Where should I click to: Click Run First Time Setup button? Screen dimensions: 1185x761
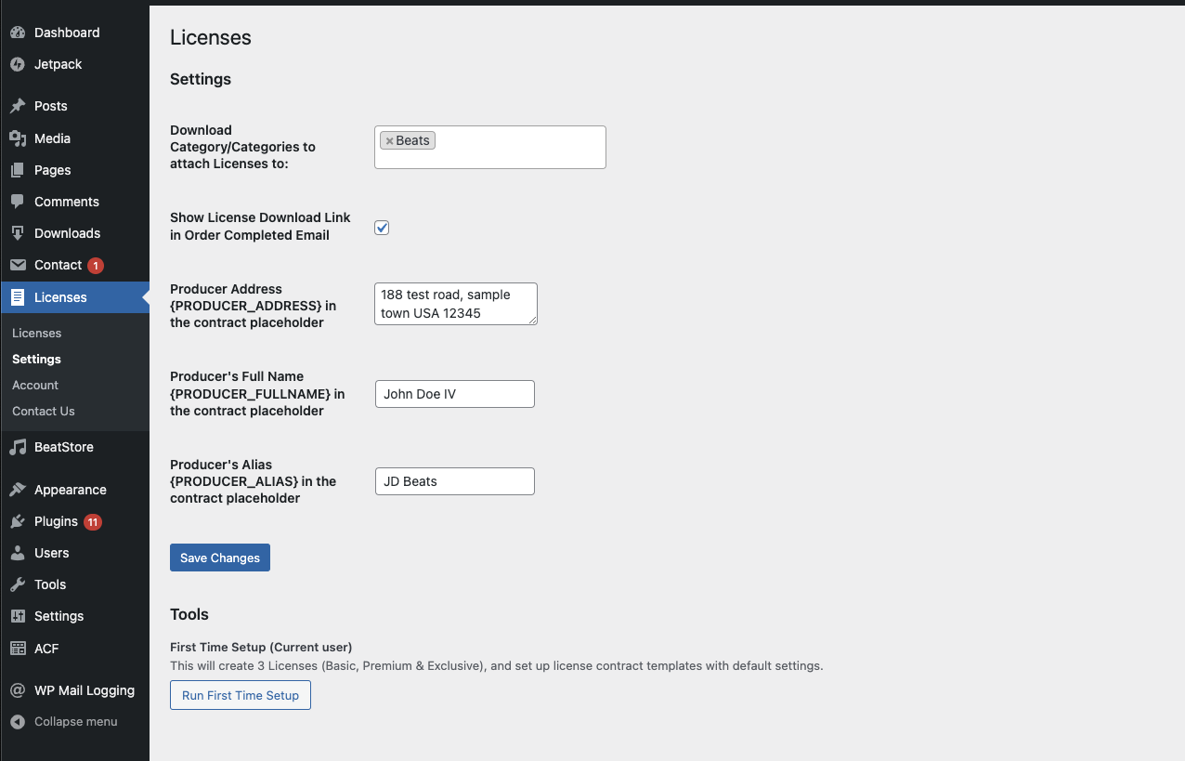pyautogui.click(x=241, y=695)
